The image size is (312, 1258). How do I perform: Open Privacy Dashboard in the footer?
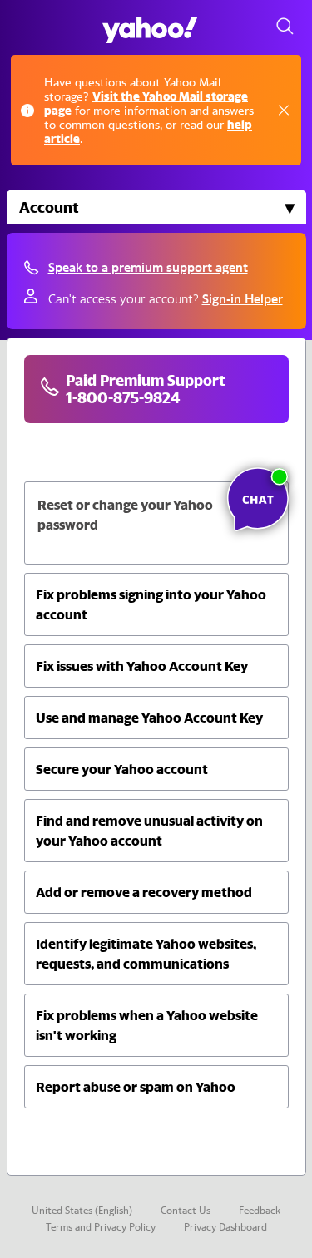pos(225,1227)
